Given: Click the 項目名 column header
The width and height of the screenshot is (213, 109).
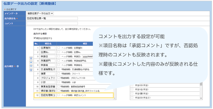Looking at the screenshot, I should [x=48, y=44].
